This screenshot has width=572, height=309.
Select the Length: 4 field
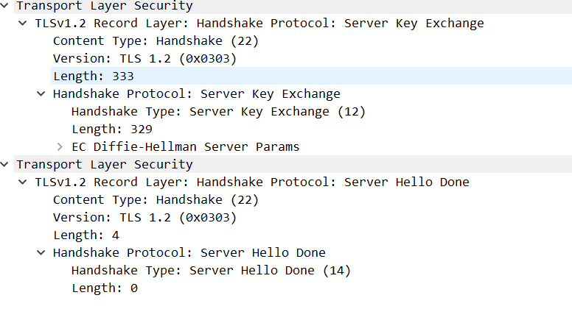click(86, 235)
